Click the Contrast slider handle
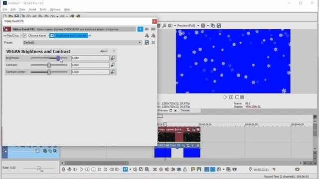The width and height of the screenshot is (319, 179). (49, 65)
